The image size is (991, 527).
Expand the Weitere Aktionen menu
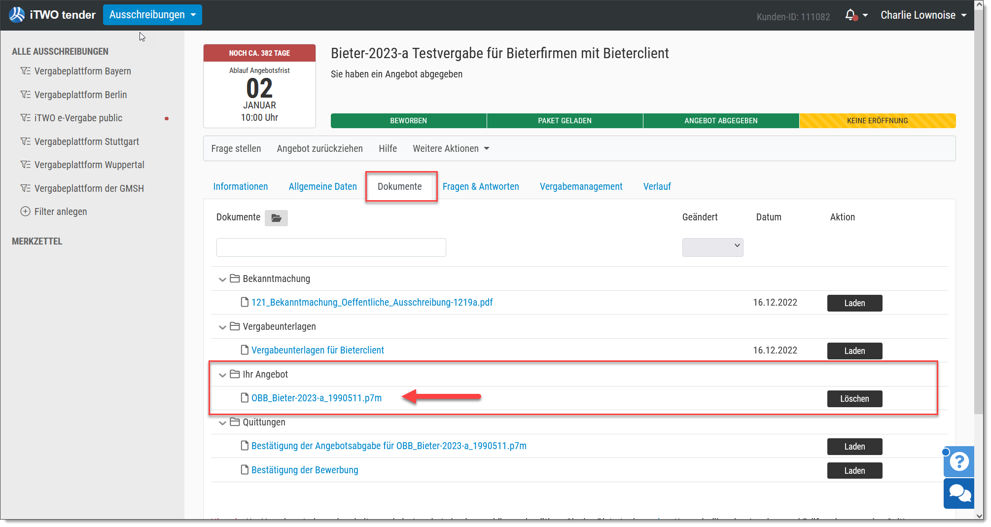point(451,148)
